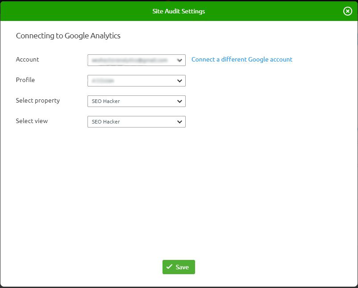Click the Site Audit Settings title text

tap(179, 11)
